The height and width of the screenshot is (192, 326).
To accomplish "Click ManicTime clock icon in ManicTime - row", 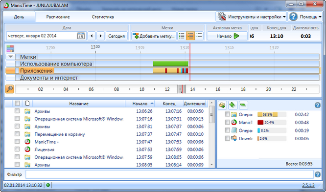I will [27, 142].
